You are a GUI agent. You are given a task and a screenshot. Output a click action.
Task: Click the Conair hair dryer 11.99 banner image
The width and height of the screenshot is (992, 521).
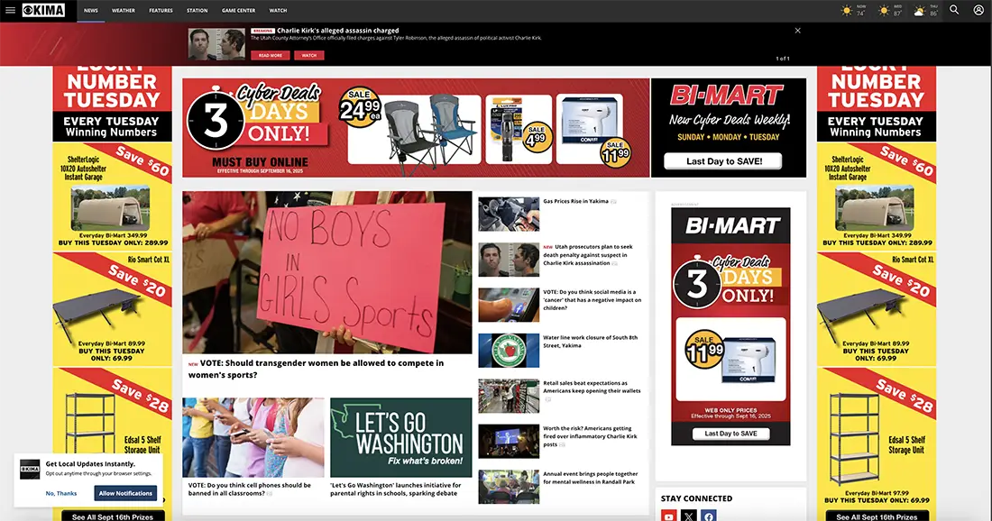coord(590,129)
